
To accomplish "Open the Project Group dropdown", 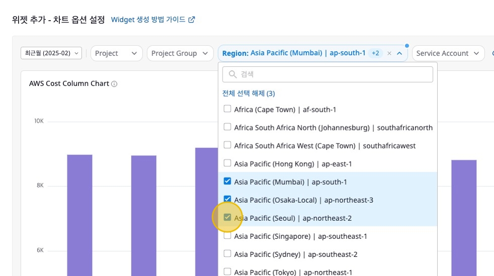I will (179, 53).
